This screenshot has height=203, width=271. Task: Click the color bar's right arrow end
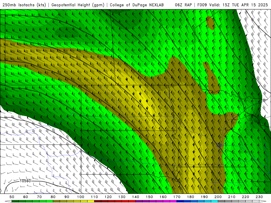[x=263, y=201]
